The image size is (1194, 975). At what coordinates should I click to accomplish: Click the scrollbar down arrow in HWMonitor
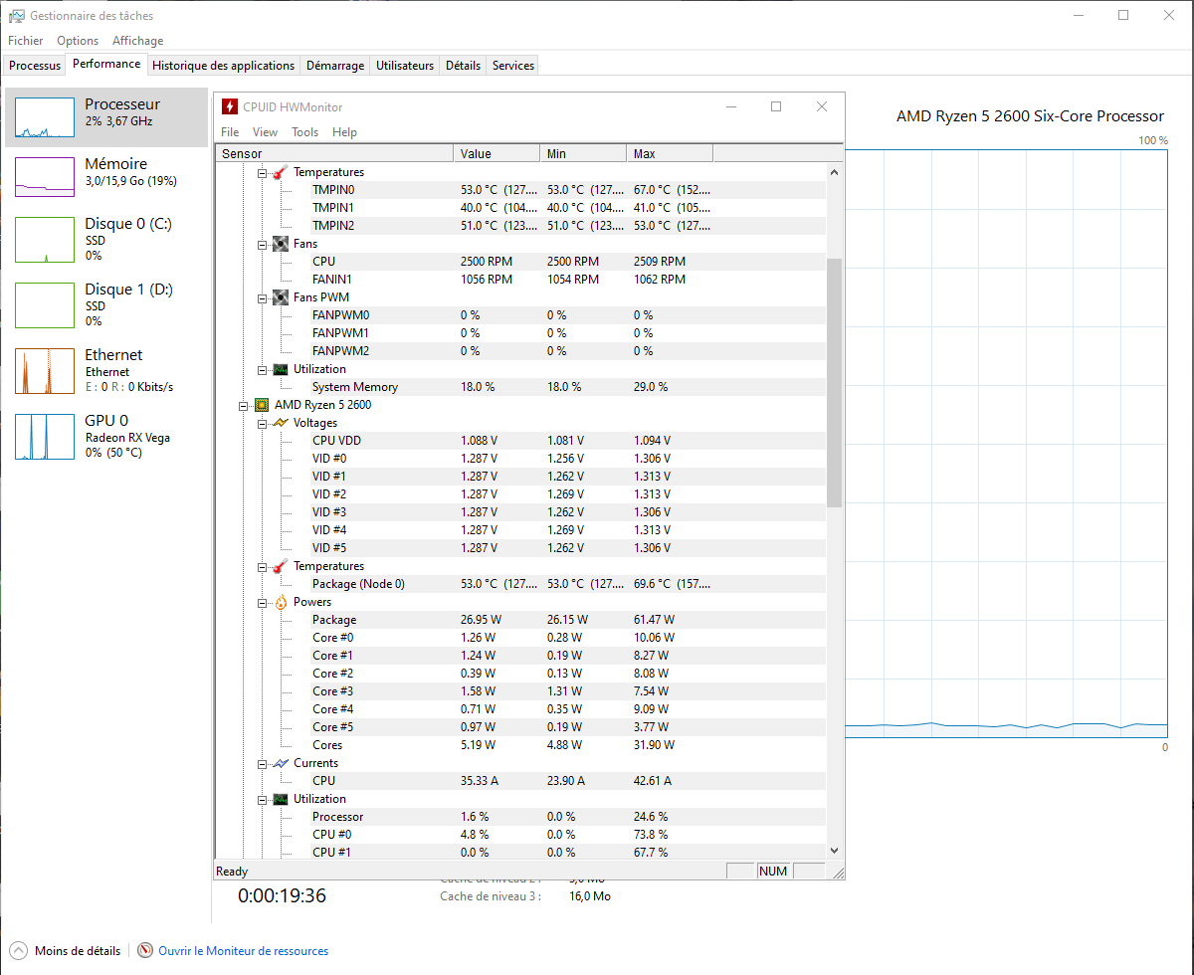tap(834, 851)
